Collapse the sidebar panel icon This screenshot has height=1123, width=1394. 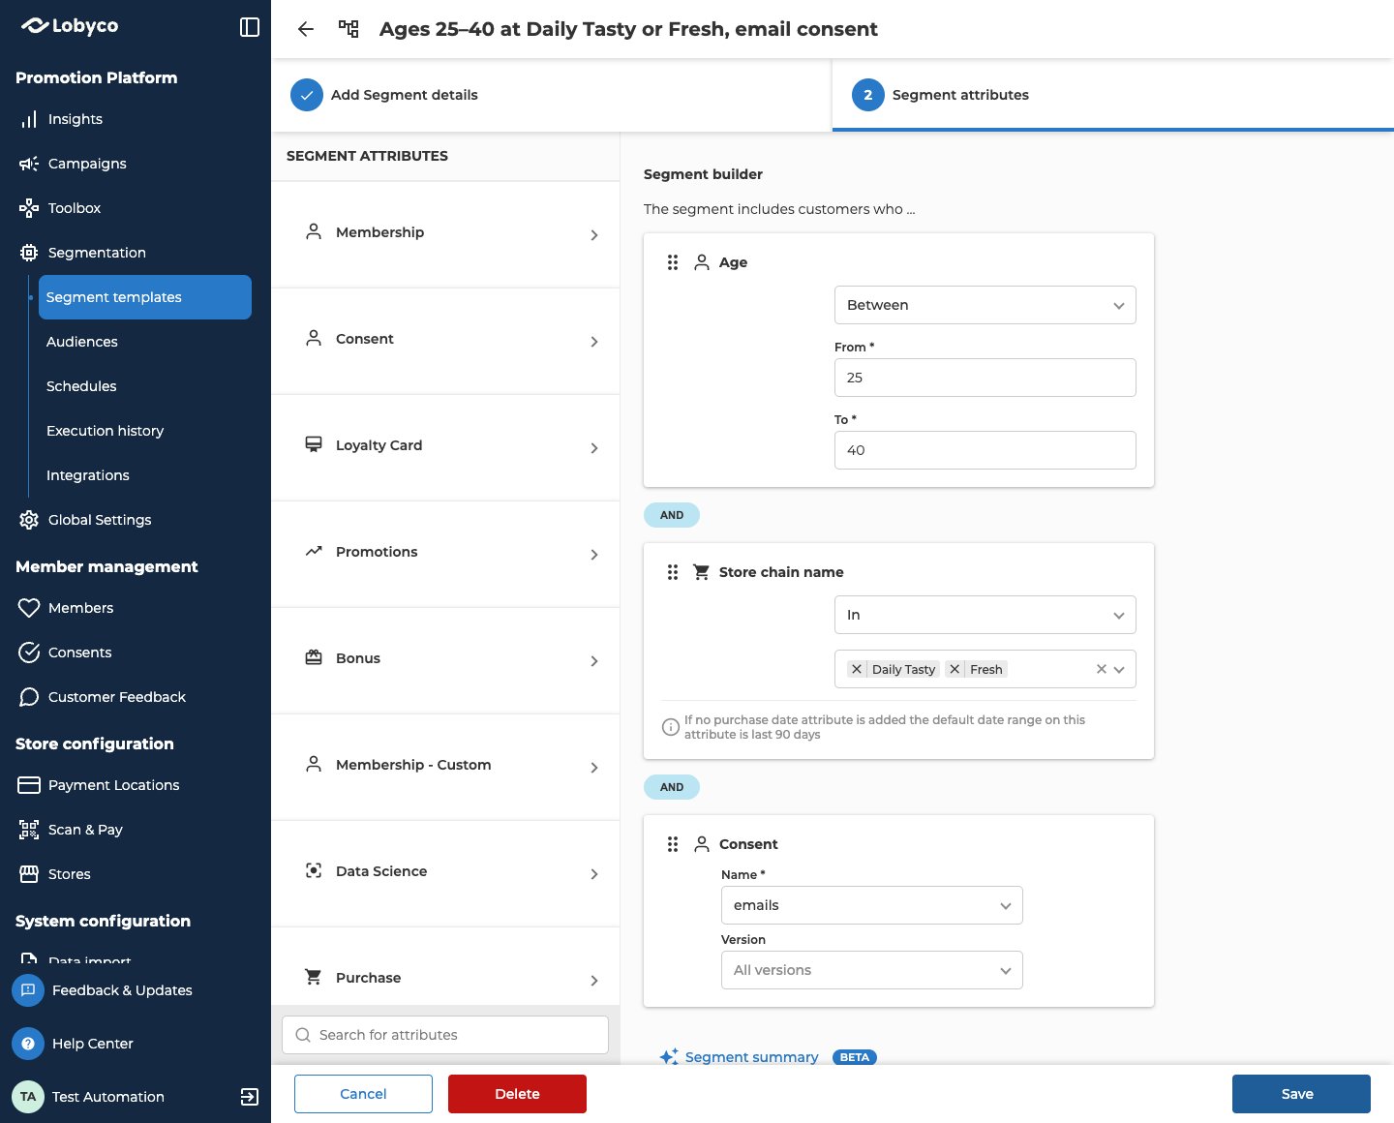tap(250, 27)
